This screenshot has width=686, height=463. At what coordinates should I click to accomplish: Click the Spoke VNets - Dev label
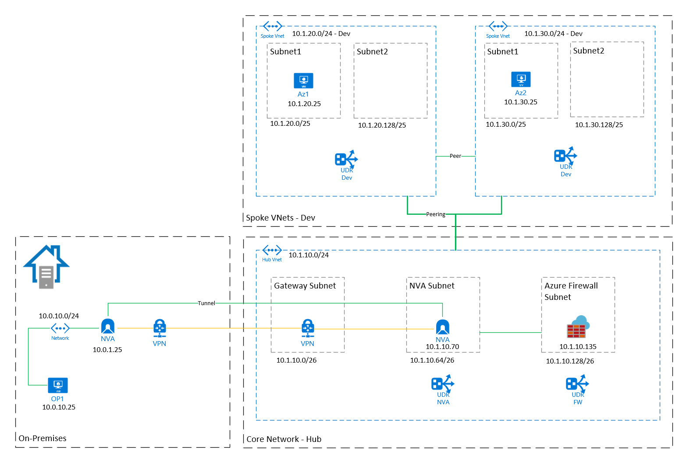point(281,218)
